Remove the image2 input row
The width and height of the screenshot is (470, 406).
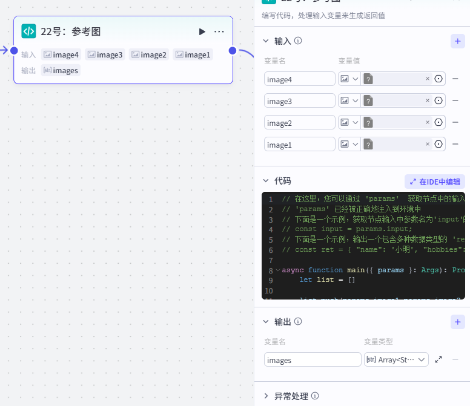click(x=455, y=123)
